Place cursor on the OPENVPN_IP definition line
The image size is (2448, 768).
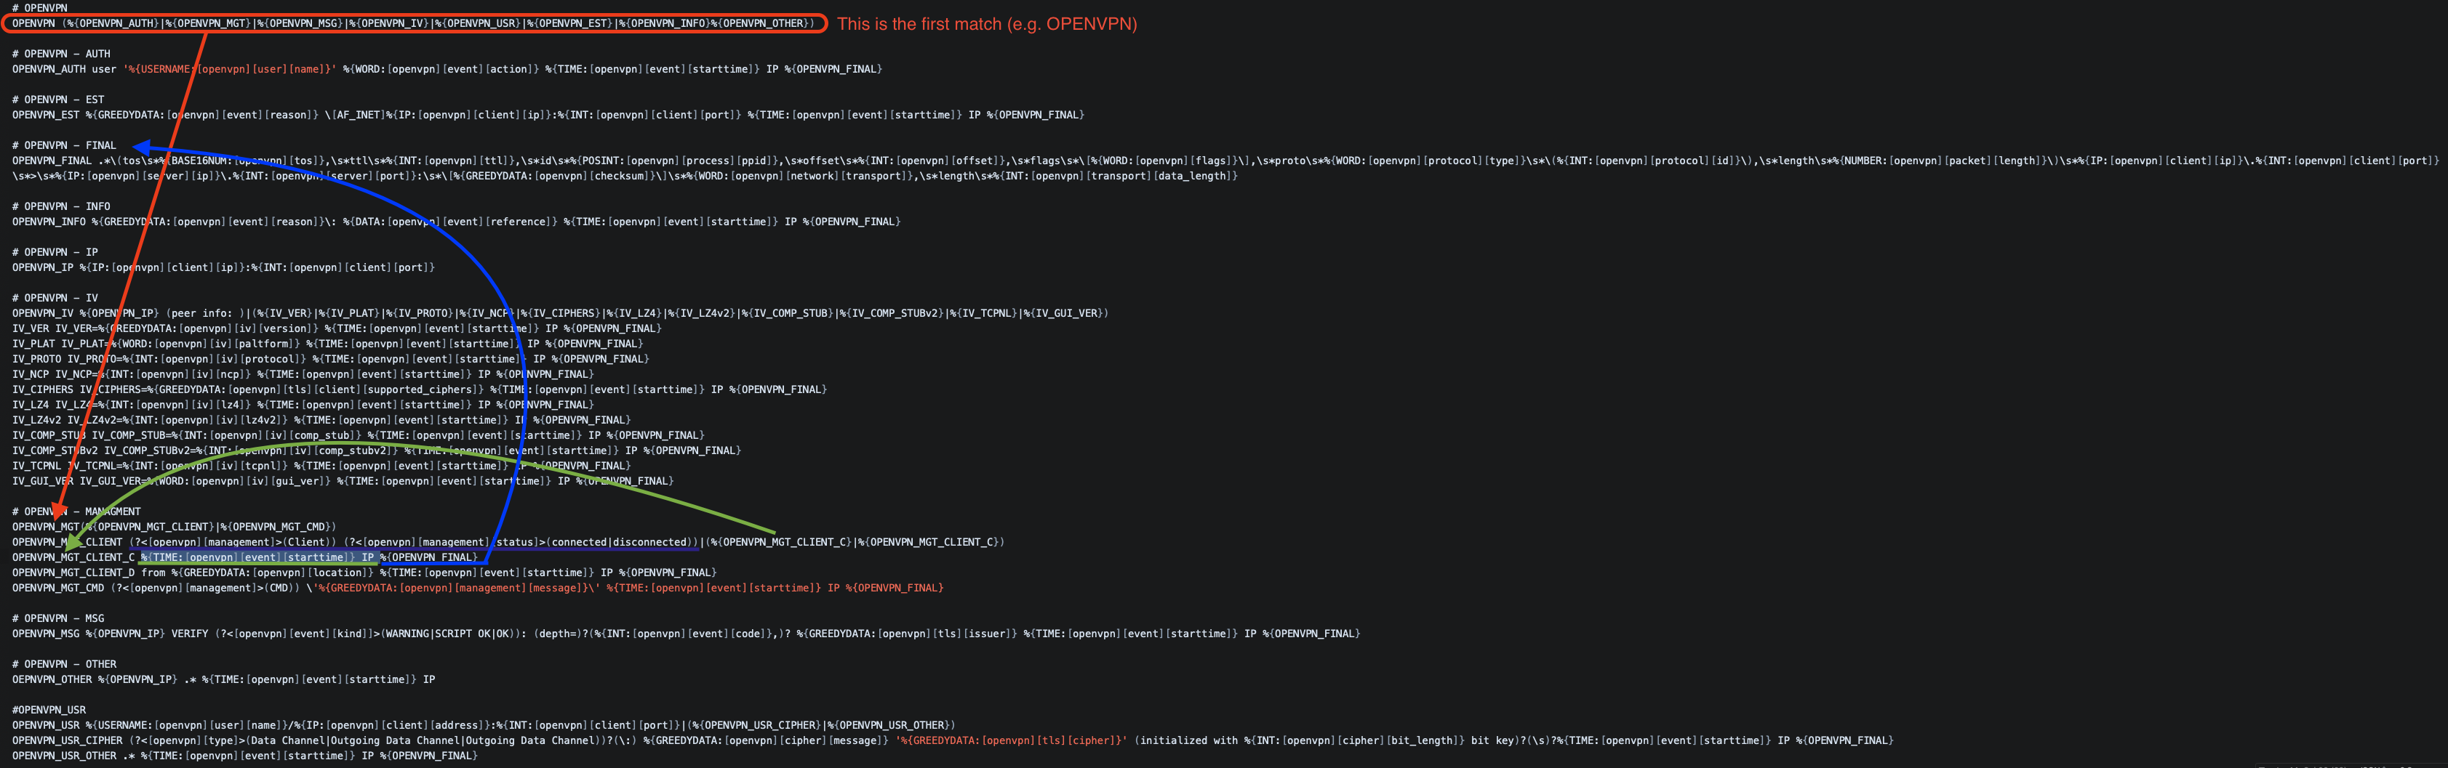pyautogui.click(x=223, y=267)
